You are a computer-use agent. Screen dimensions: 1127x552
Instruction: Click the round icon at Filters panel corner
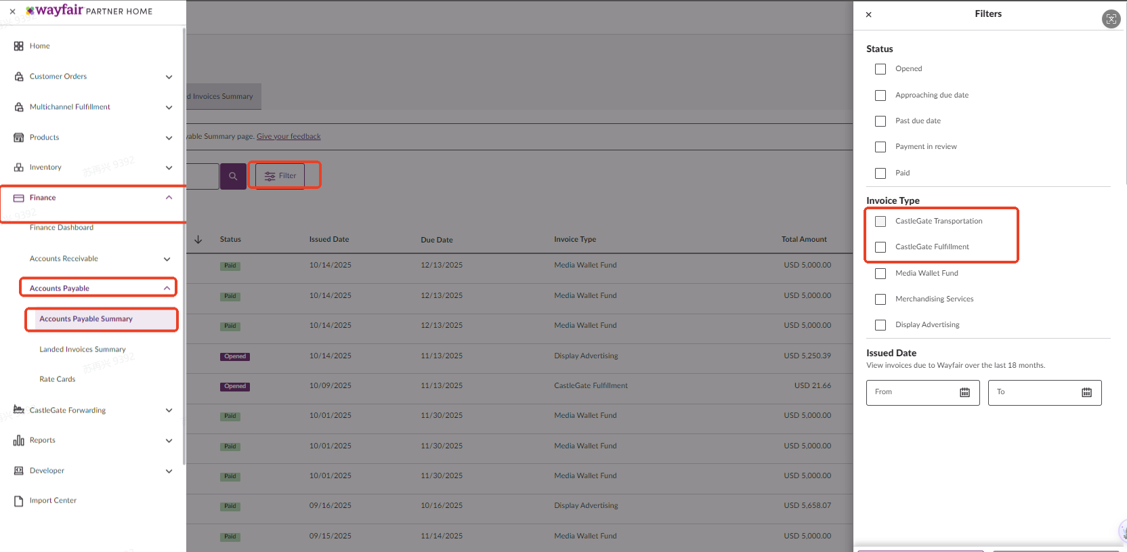(x=1111, y=19)
